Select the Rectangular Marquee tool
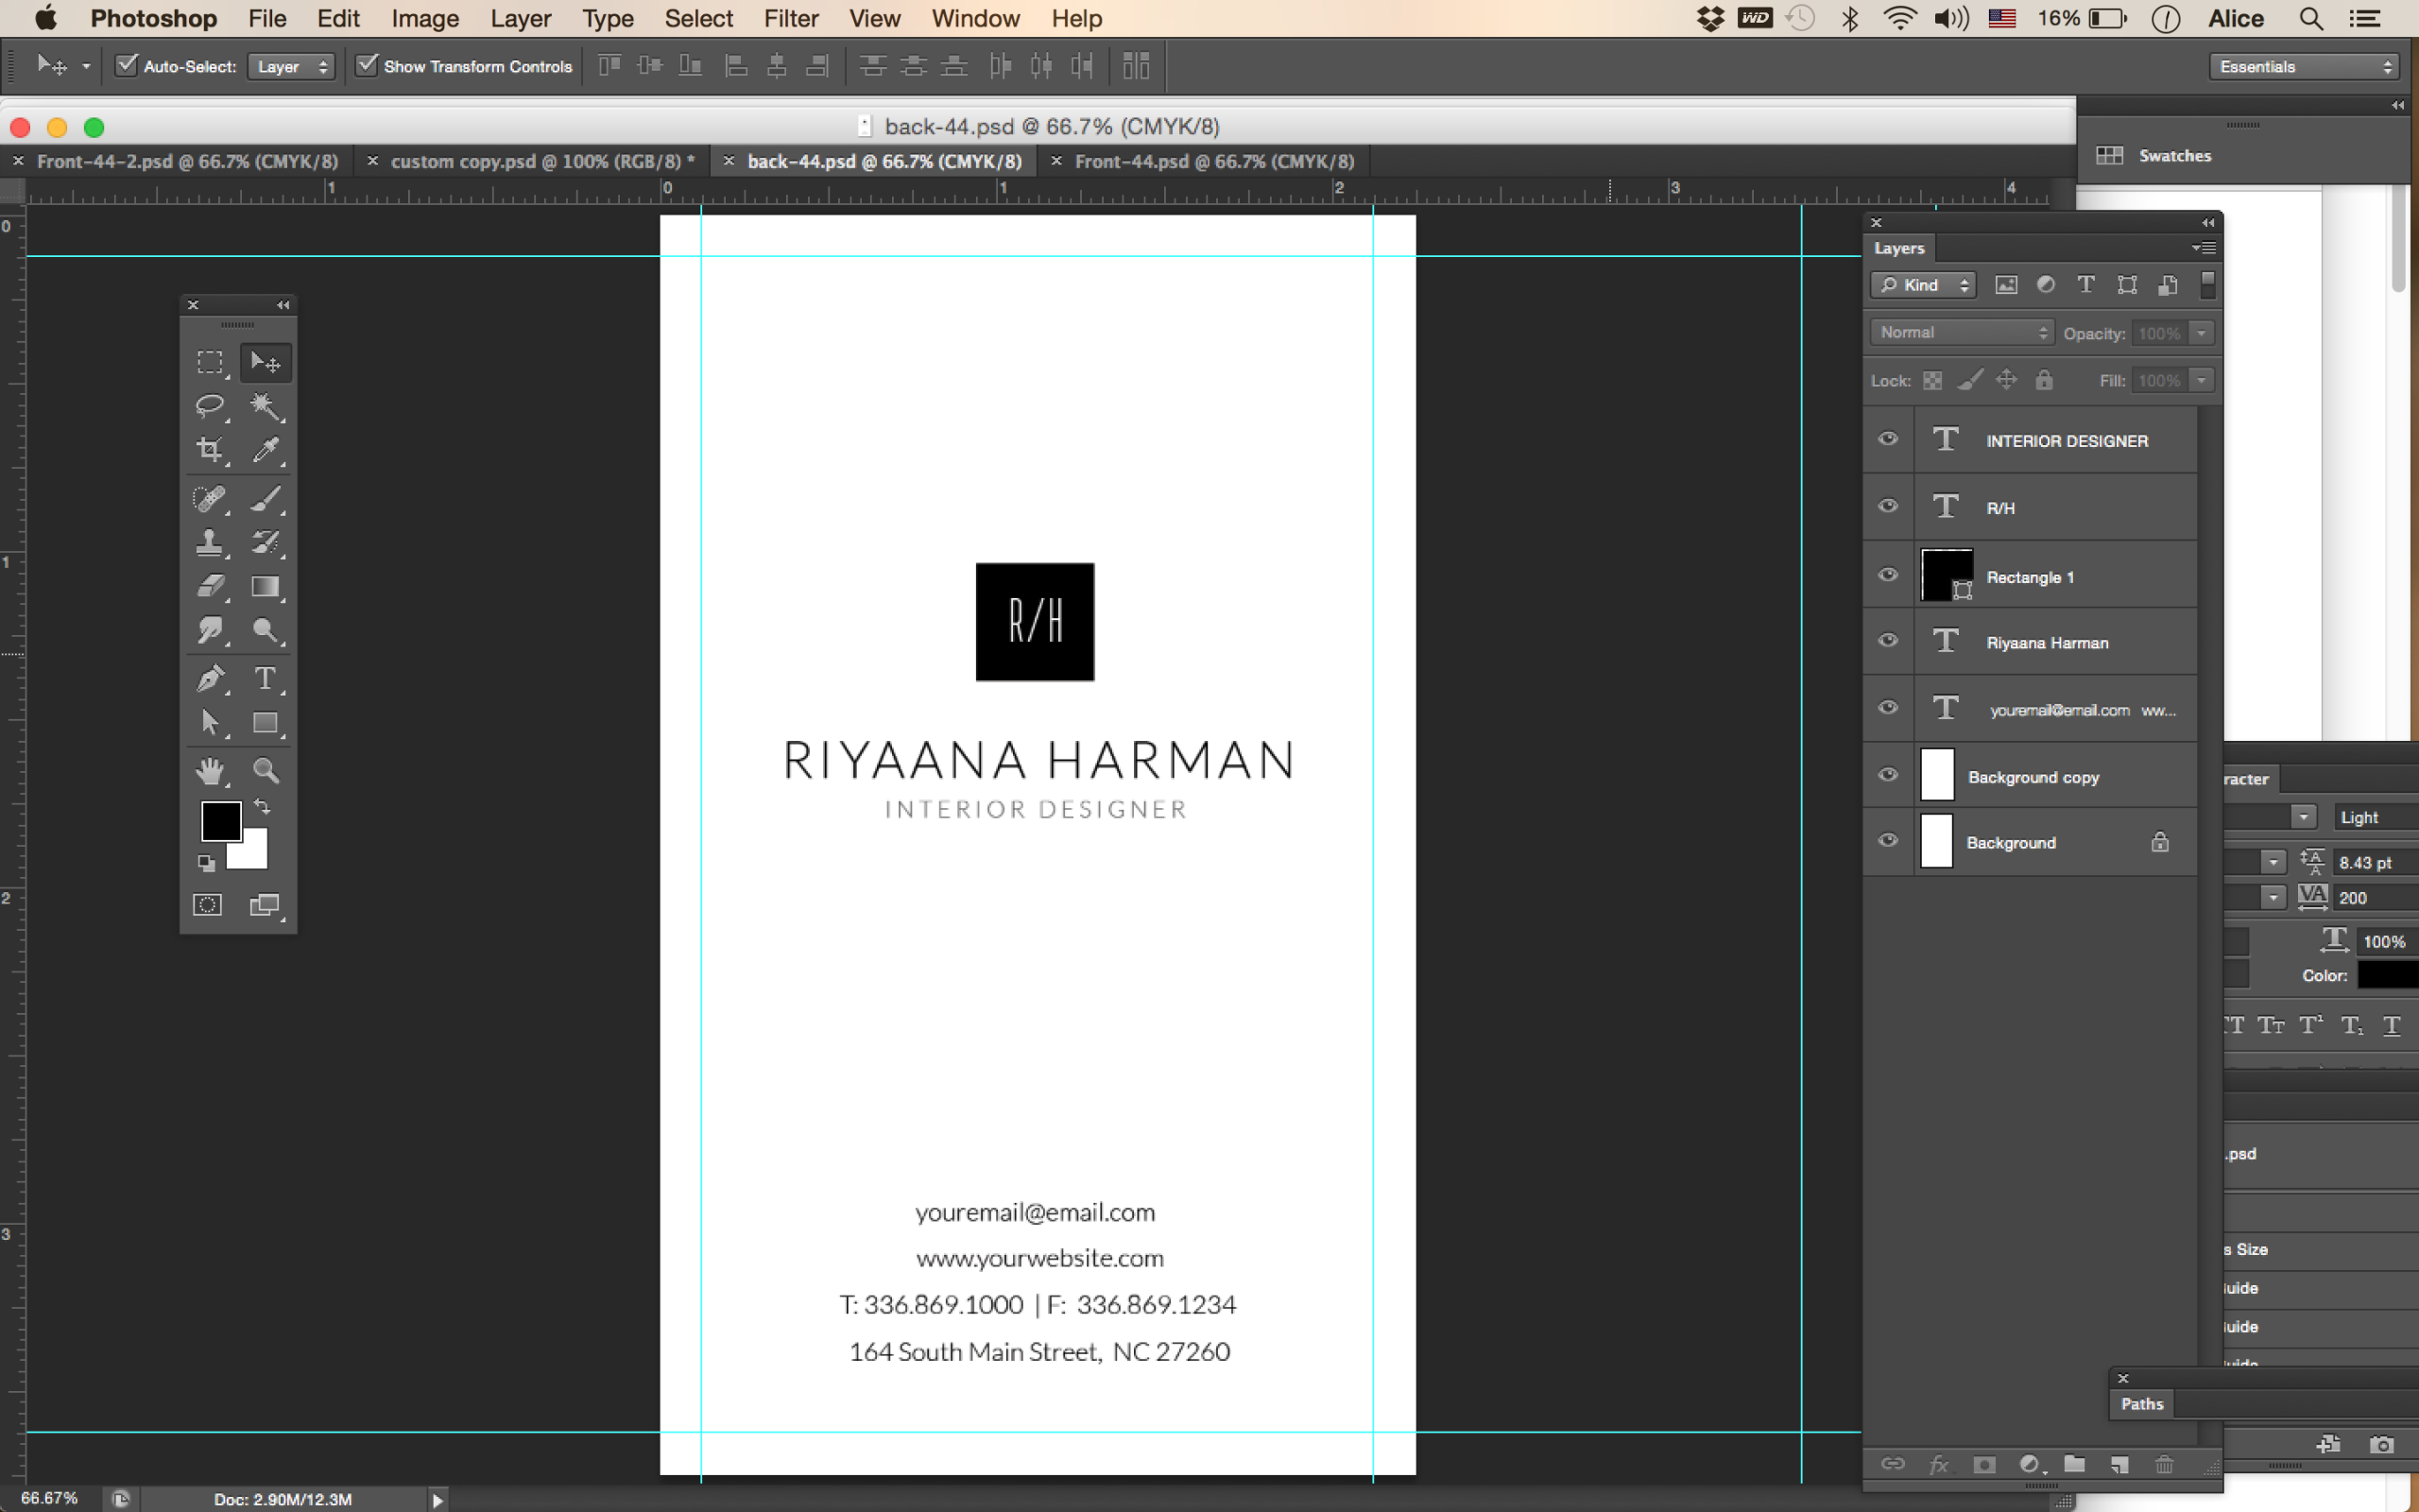Viewport: 2419px width, 1512px height. coord(210,362)
